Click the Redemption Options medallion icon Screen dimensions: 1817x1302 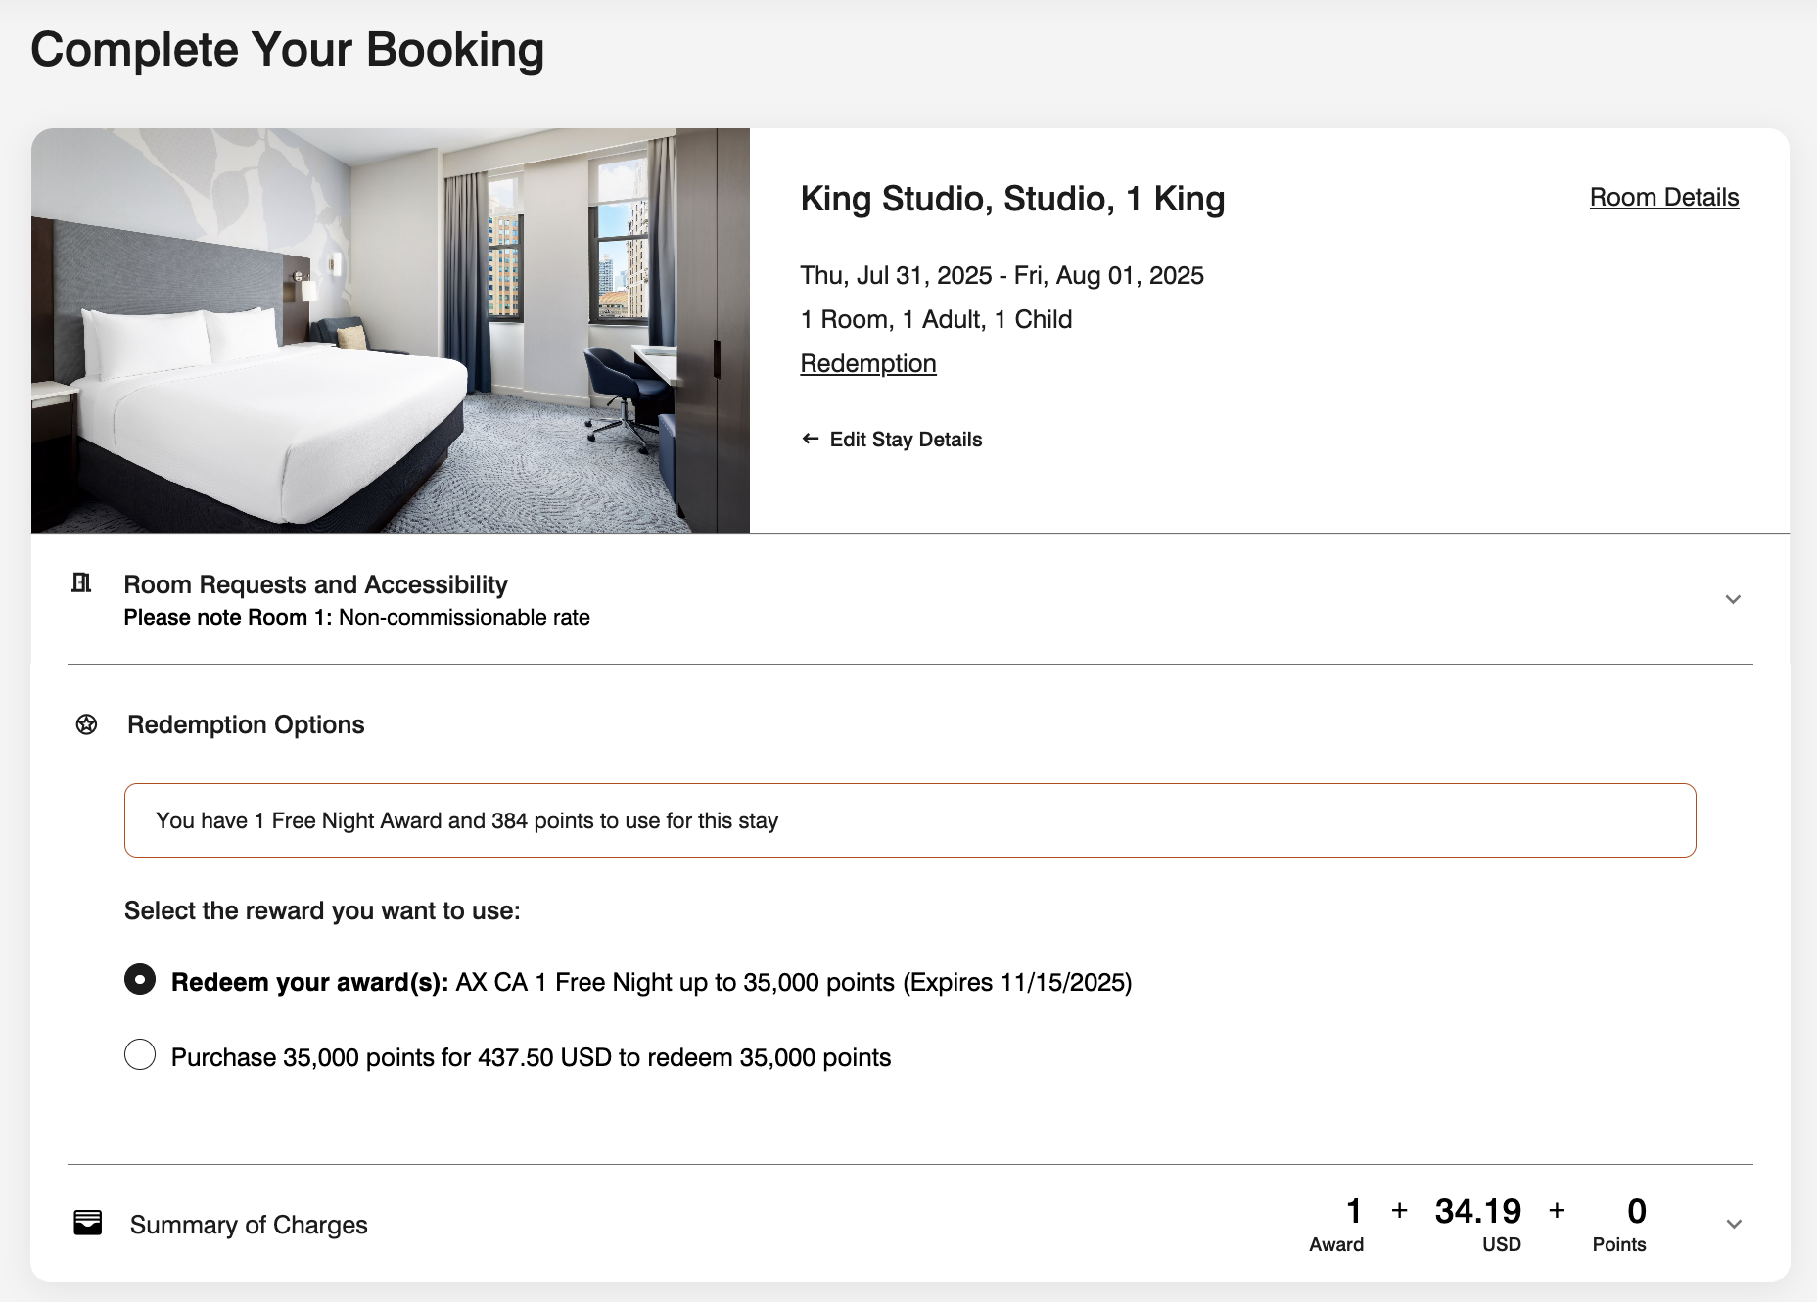coord(88,724)
